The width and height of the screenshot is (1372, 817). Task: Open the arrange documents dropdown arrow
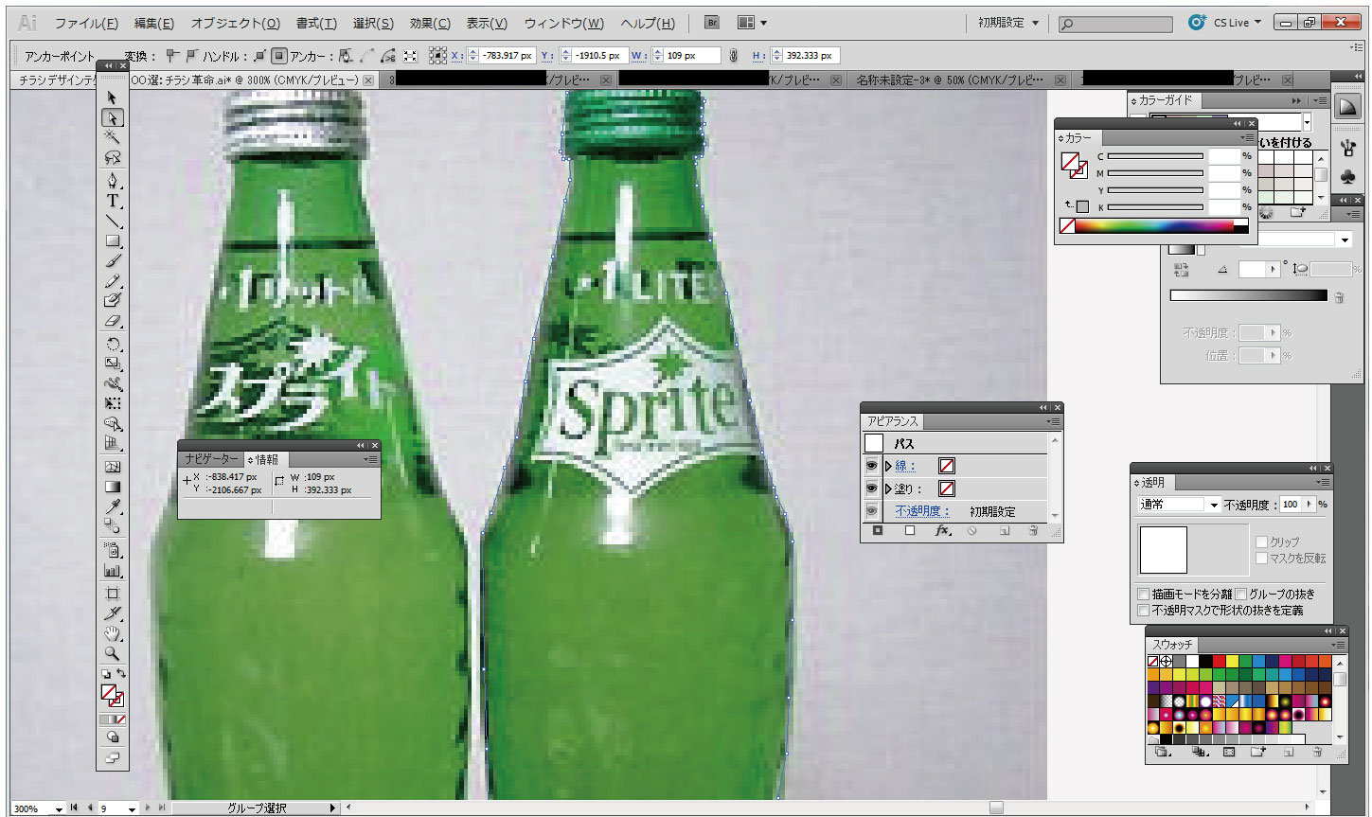[x=763, y=23]
